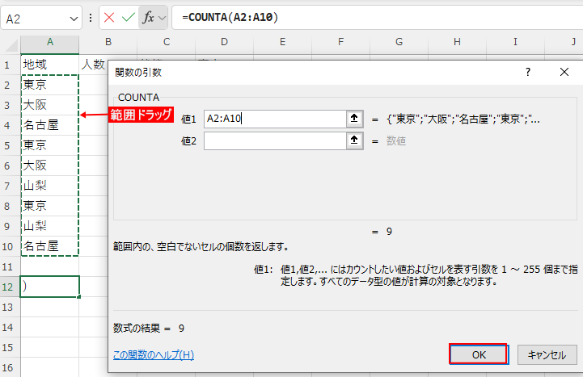
Task: Click the Select All corner triangle
Action: coord(11,45)
